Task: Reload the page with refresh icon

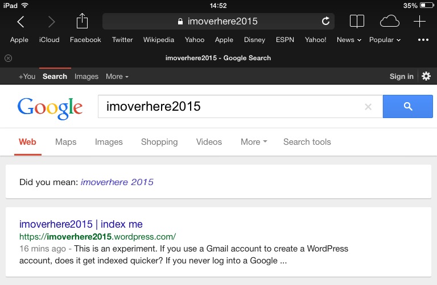Action: [x=325, y=22]
